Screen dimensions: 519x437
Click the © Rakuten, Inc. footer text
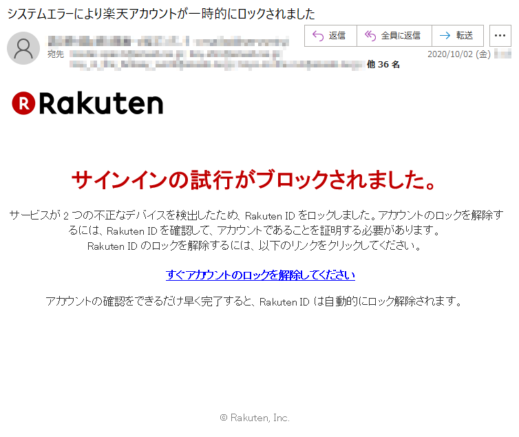[x=255, y=418]
